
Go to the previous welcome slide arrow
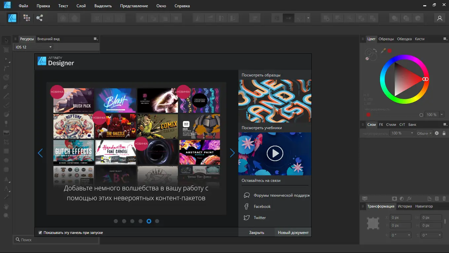coord(40,153)
